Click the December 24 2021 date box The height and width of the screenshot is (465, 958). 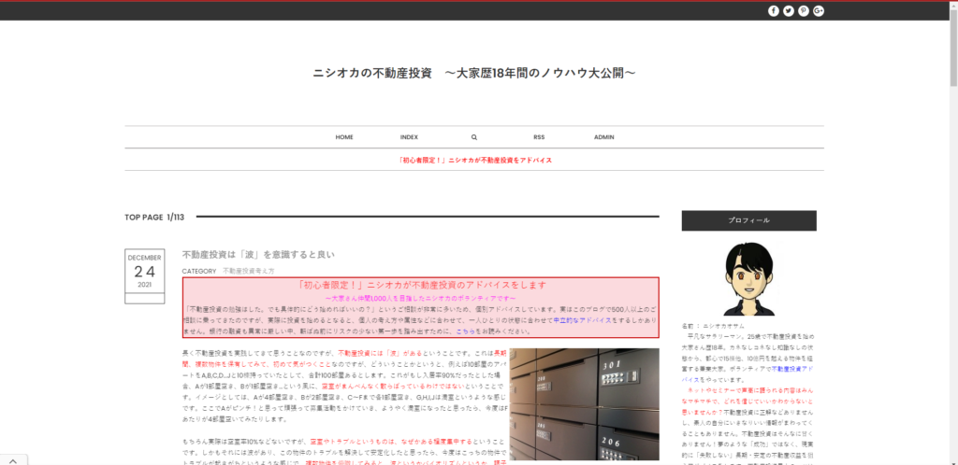coord(145,276)
